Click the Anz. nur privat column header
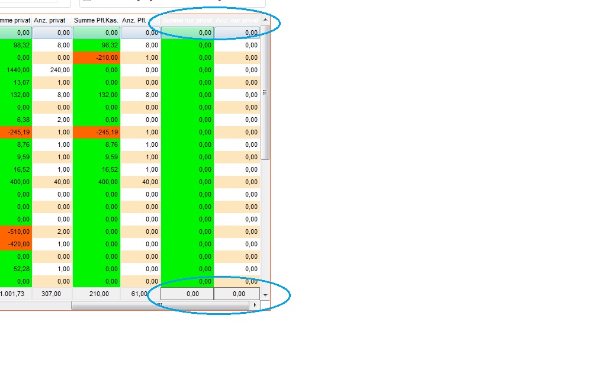This screenshot has width=597, height=373. [237, 21]
